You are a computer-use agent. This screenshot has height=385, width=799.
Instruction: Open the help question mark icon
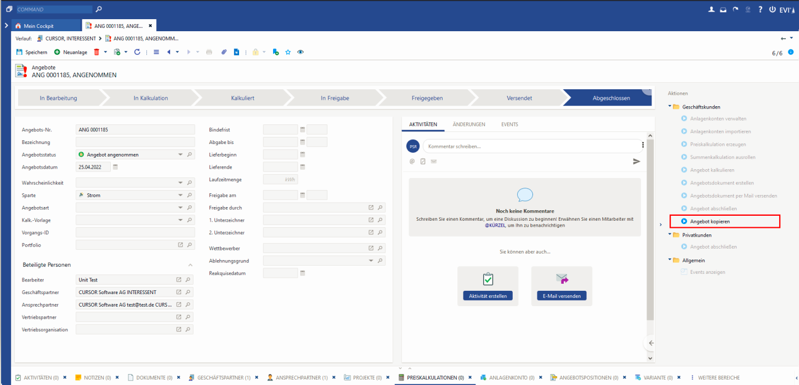click(760, 9)
